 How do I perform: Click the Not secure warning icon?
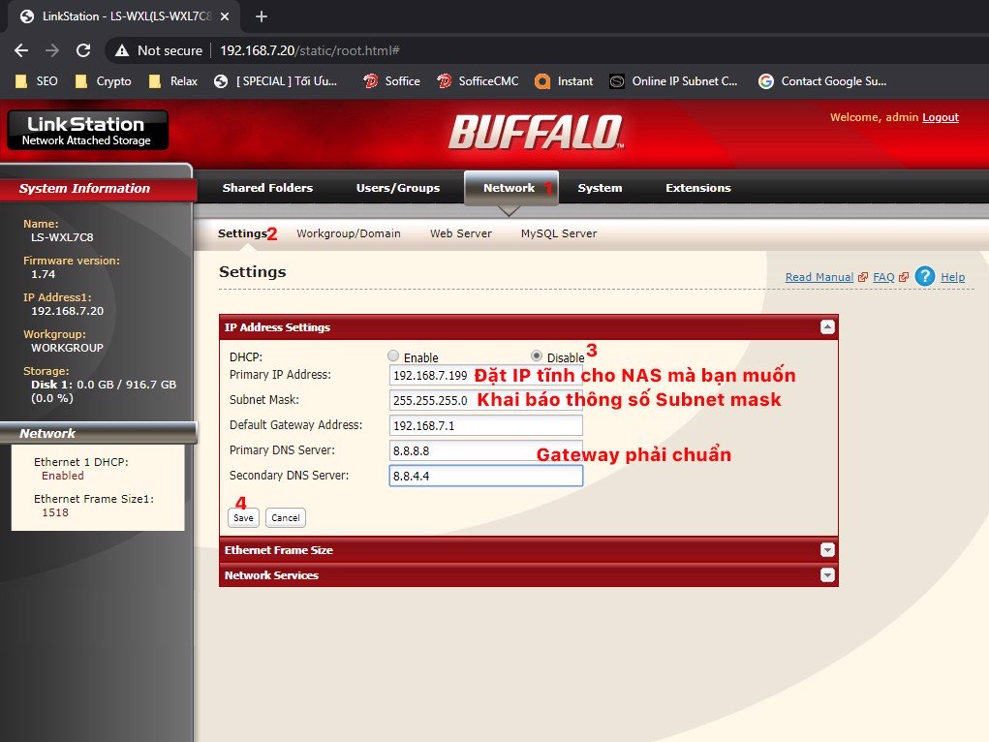(x=122, y=50)
